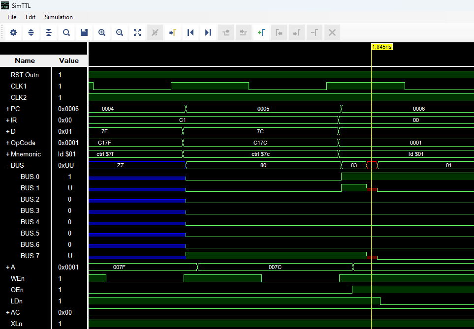474x329 pixels.
Task: Click the go-to-cursor yellow marker icon
Action: pyautogui.click(x=173, y=32)
